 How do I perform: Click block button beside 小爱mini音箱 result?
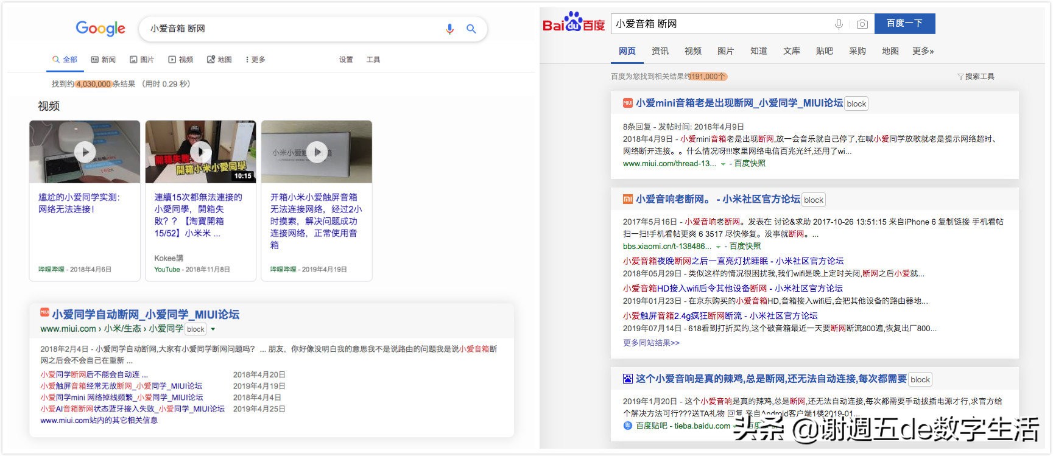click(x=856, y=104)
